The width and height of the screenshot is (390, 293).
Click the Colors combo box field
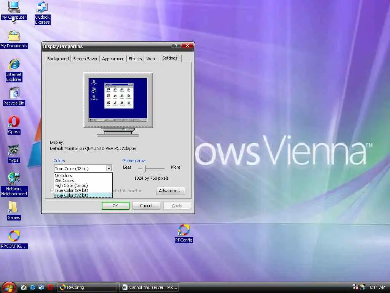tap(83, 169)
